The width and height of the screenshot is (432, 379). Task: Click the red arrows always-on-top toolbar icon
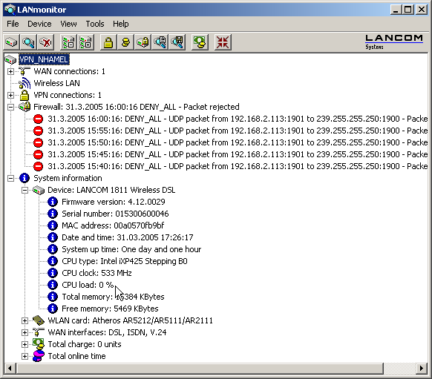point(223,42)
